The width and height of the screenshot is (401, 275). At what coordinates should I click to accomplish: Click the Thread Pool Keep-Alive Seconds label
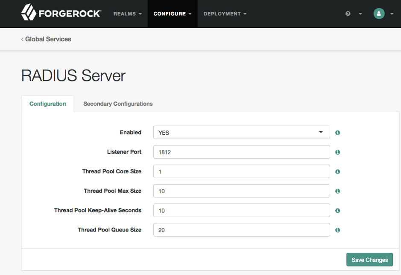pos(98,210)
